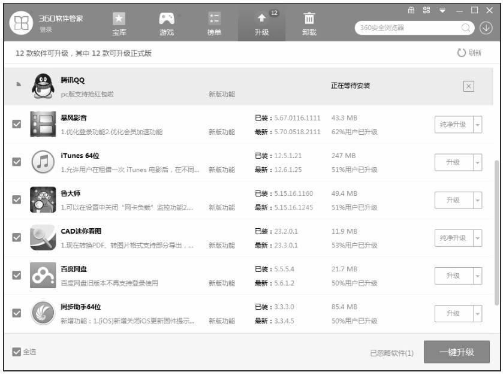Click the 腾讯QQ penguin icon
Screen dimensions: 503x375
point(43,86)
